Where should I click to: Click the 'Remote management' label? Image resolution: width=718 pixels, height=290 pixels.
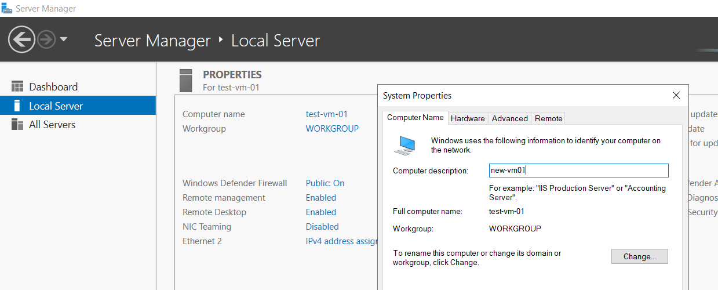pyautogui.click(x=224, y=198)
